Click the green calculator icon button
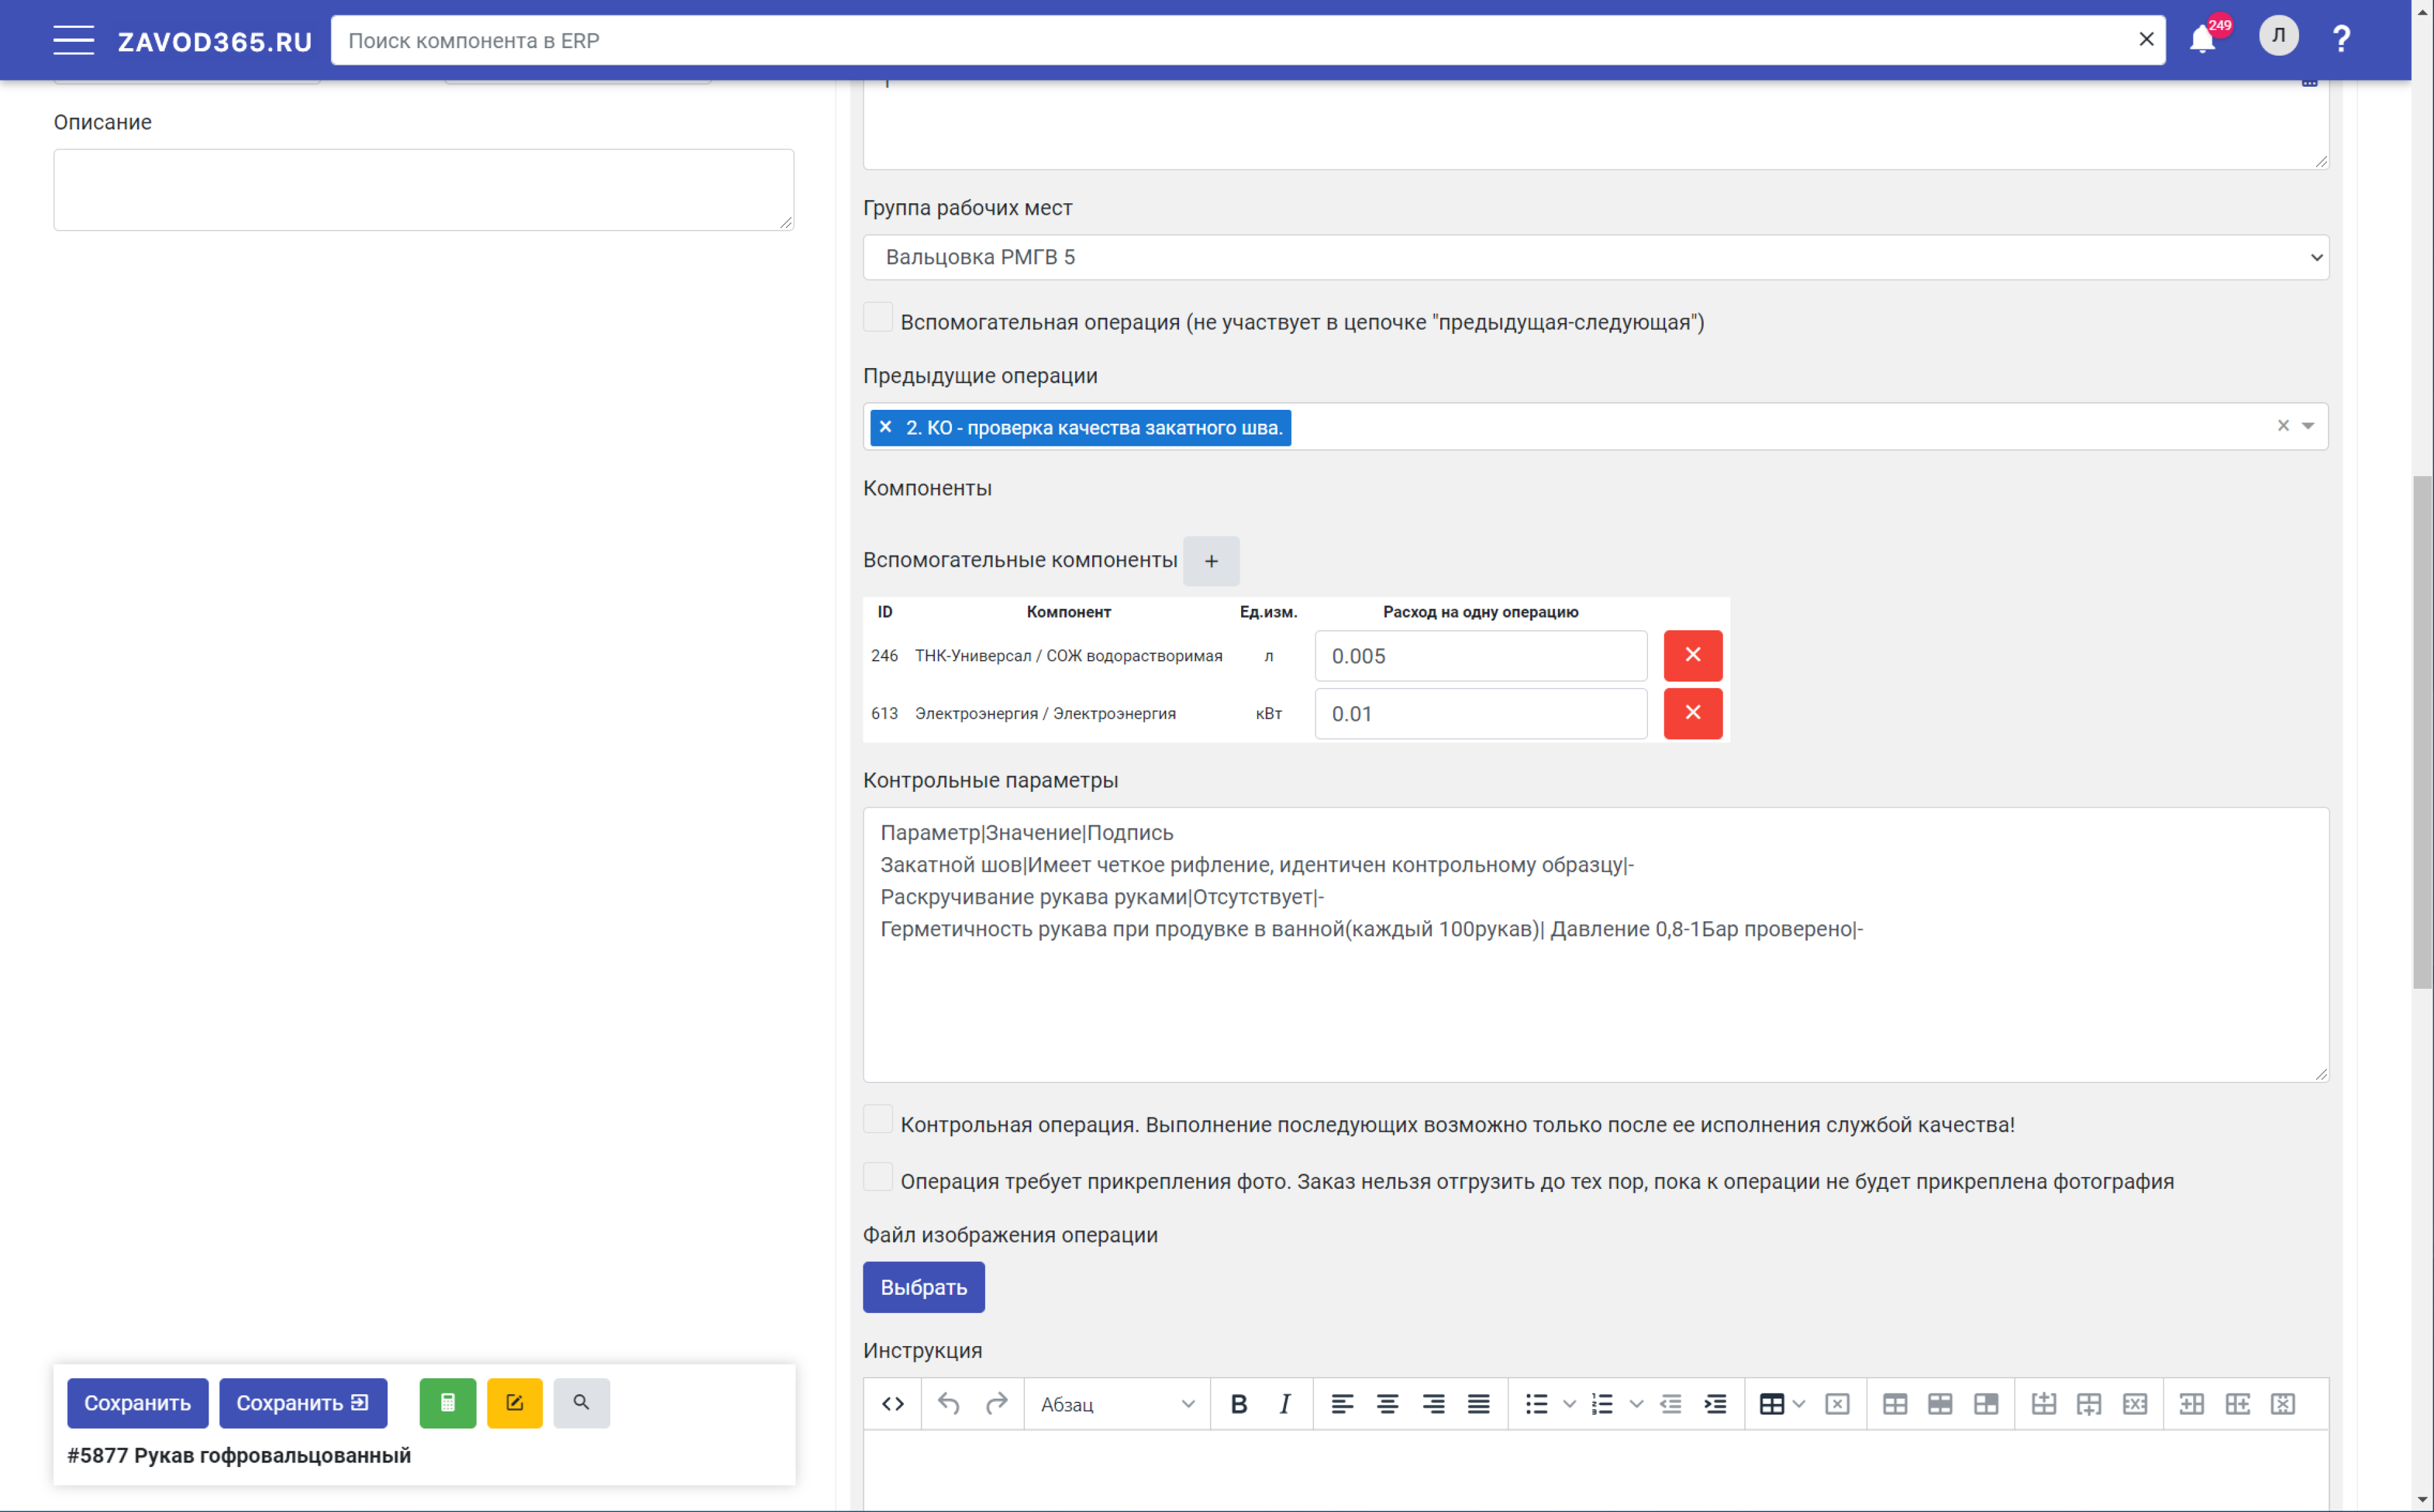 tap(447, 1402)
